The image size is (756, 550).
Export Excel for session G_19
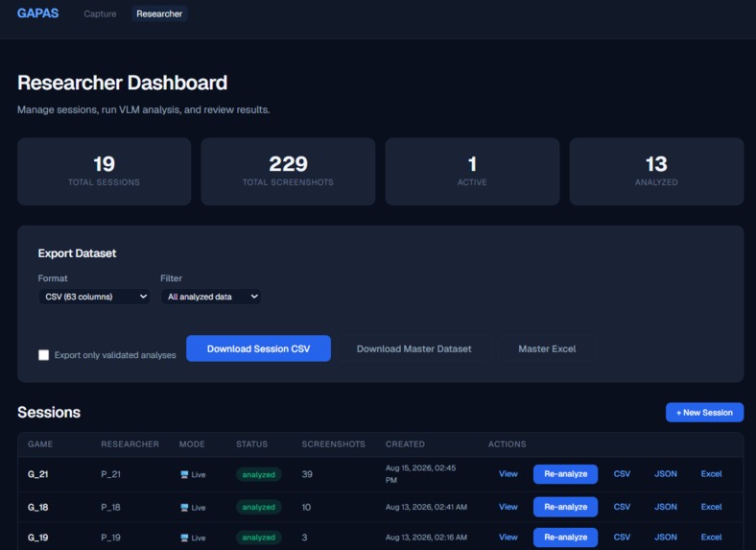tap(711, 537)
